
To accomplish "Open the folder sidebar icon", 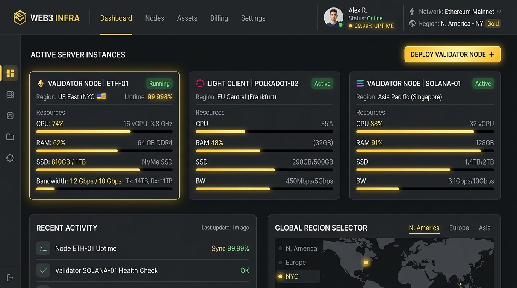I will pyautogui.click(x=10, y=137).
